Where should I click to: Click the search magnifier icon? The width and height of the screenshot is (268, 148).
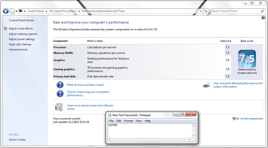point(262,11)
